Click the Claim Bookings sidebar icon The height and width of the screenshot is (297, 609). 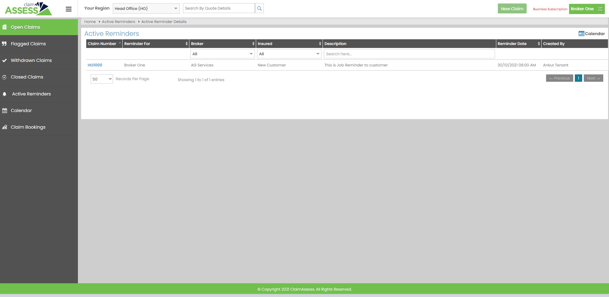4,127
